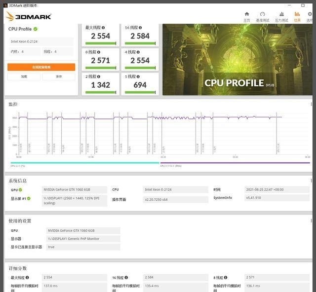This screenshot has height=292, width=316.
Task: Click the 16 线程 green score bar
Action: tap(140, 43)
